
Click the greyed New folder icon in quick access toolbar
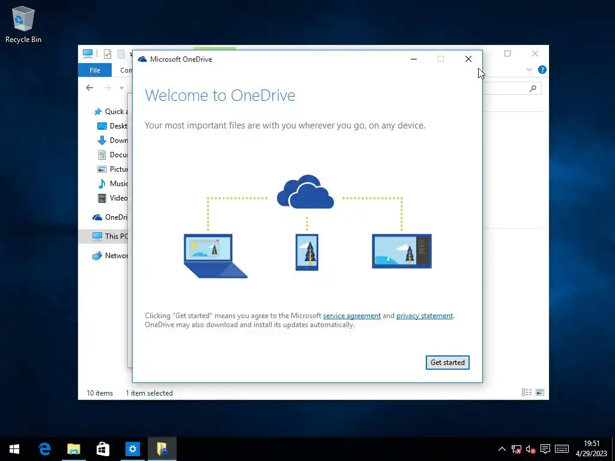point(121,53)
